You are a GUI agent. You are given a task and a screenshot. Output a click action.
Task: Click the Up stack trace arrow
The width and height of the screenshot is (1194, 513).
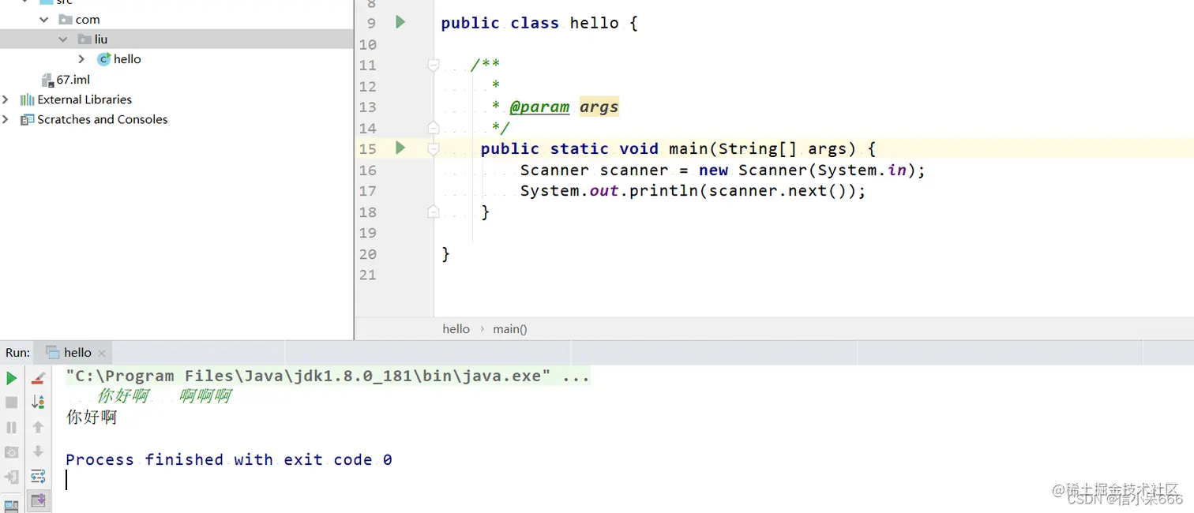tap(37, 427)
